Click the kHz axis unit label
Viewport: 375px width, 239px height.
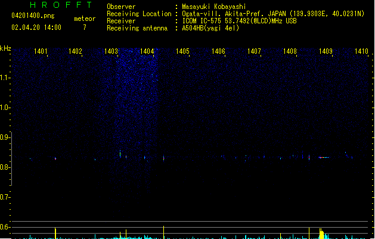tap(5, 48)
